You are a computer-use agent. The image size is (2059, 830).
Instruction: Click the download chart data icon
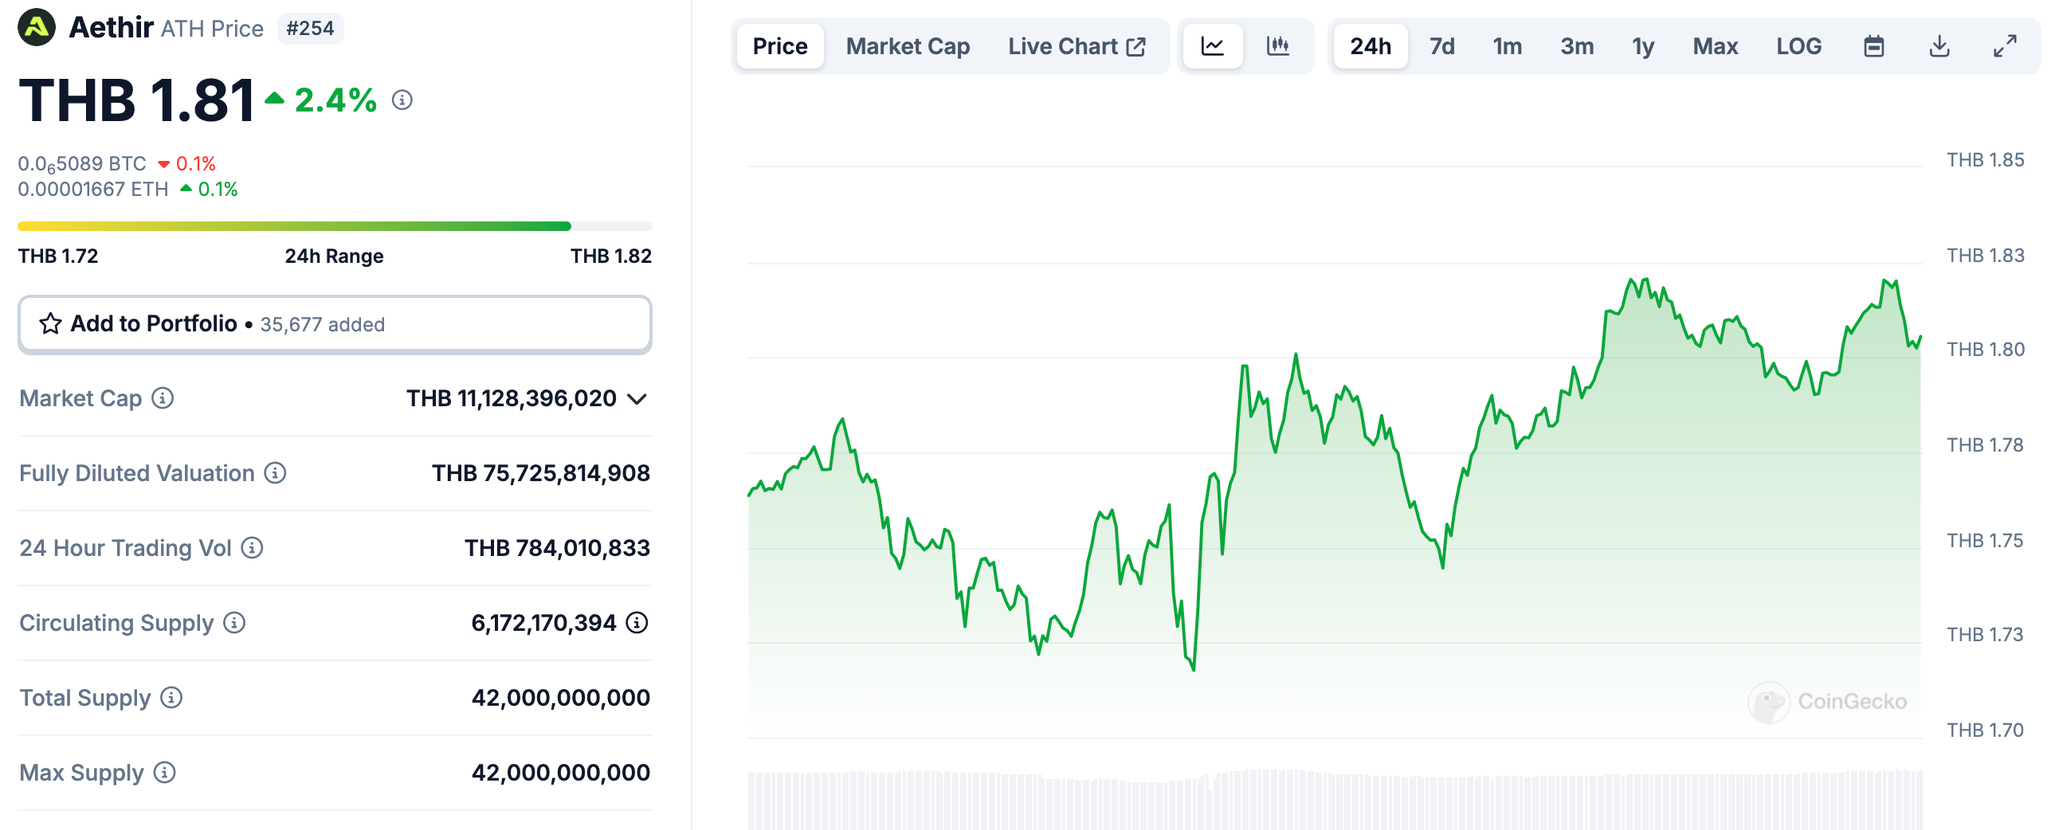[1939, 46]
